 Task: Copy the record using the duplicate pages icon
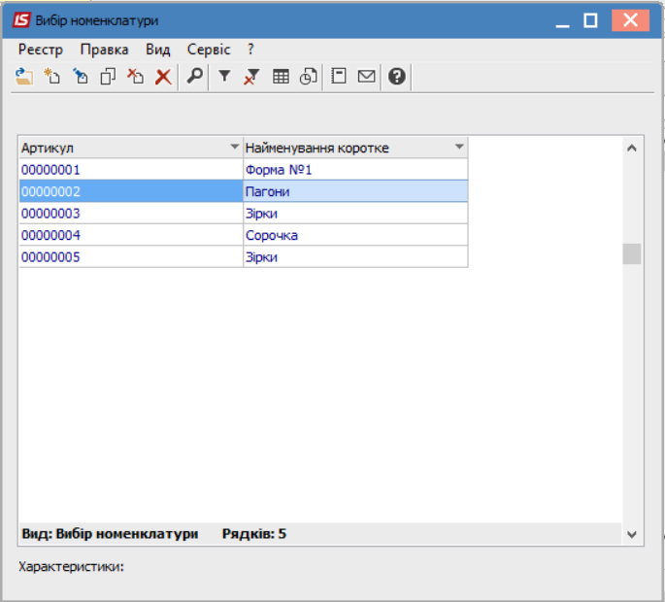tap(108, 77)
